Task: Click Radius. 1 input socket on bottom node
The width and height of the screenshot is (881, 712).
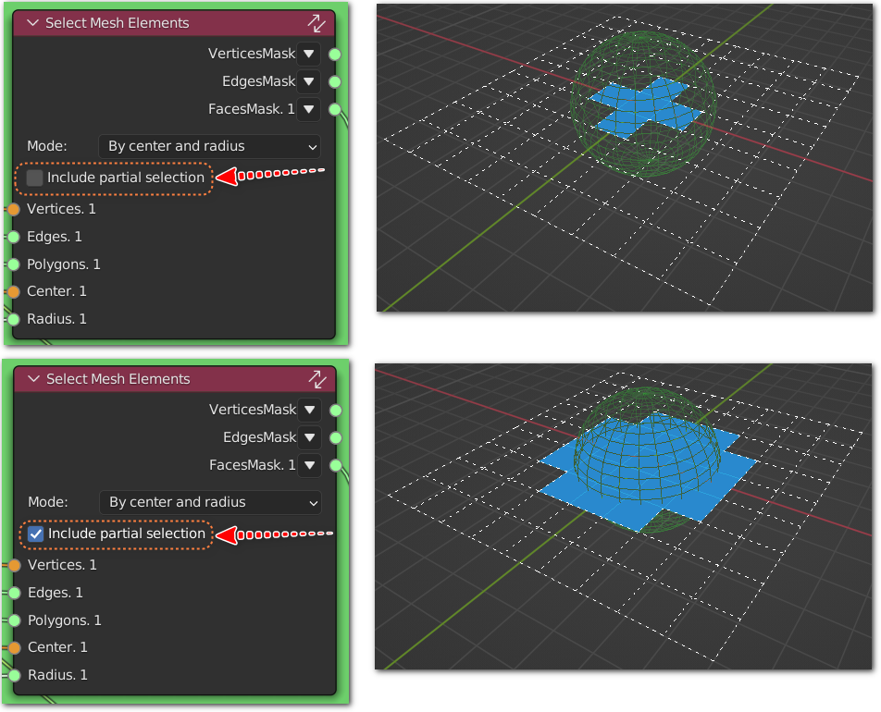Action: point(15,676)
